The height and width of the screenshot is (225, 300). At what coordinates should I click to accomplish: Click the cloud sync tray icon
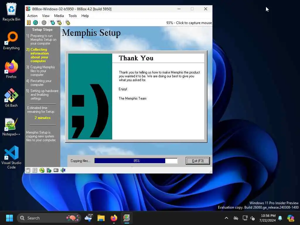[236, 218]
